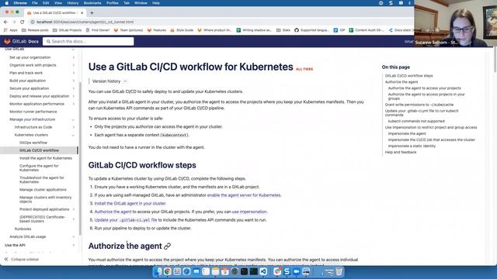The image size is (497, 279).
Task: Open Notes from the Dock
Action: pyautogui.click(x=216, y=271)
